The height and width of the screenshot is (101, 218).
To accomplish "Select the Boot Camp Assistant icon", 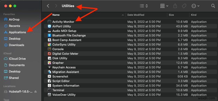I will pos(49,40).
